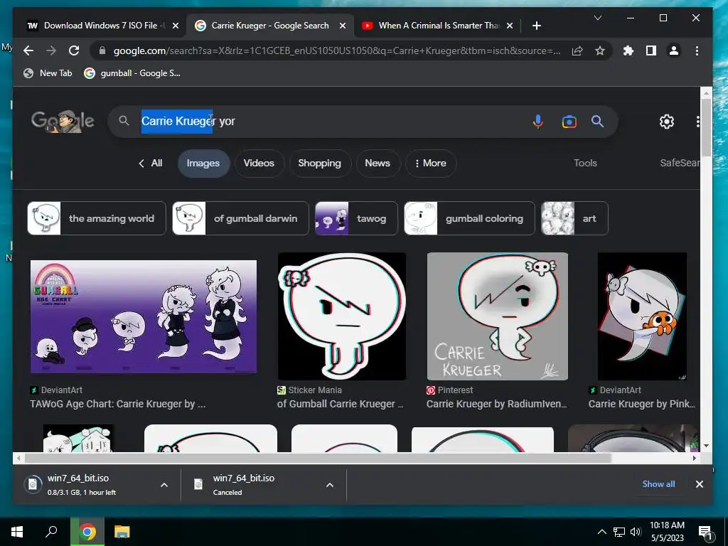Click inside the Google search box
This screenshot has height=546, width=728.
point(325,121)
